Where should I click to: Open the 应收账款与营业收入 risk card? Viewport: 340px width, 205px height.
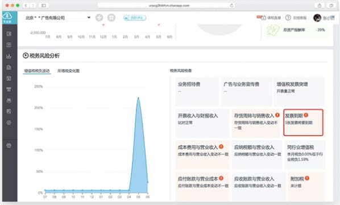click(x=259, y=186)
